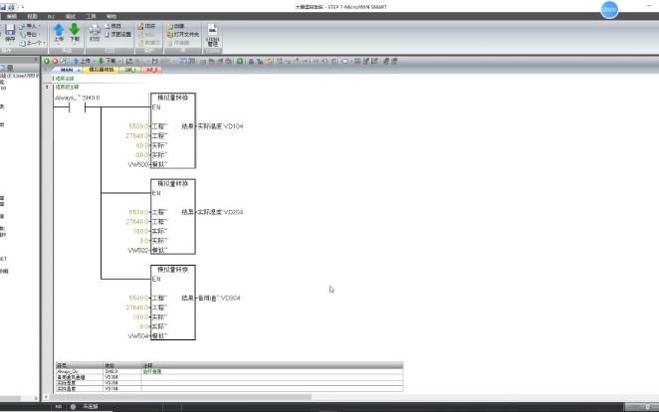Switch to the red INT_0 tab
The image size is (659, 412).
pos(152,70)
